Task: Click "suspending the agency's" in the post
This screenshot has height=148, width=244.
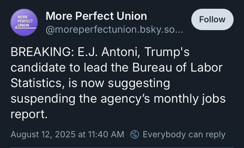Action: pyautogui.click(x=80, y=99)
